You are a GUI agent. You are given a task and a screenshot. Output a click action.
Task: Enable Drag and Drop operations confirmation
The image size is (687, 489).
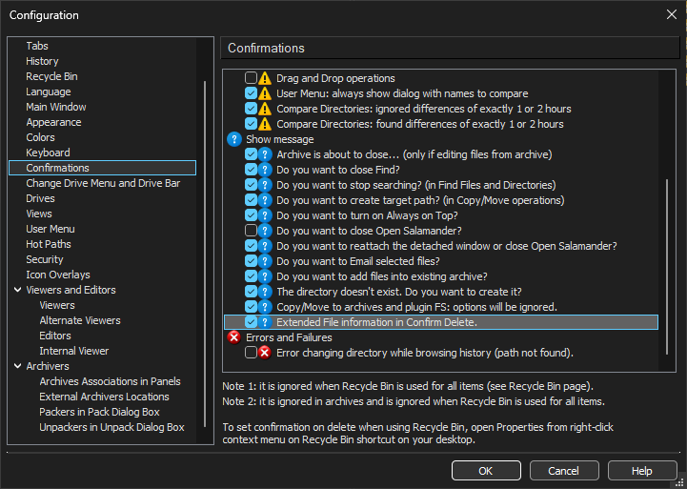click(x=251, y=78)
